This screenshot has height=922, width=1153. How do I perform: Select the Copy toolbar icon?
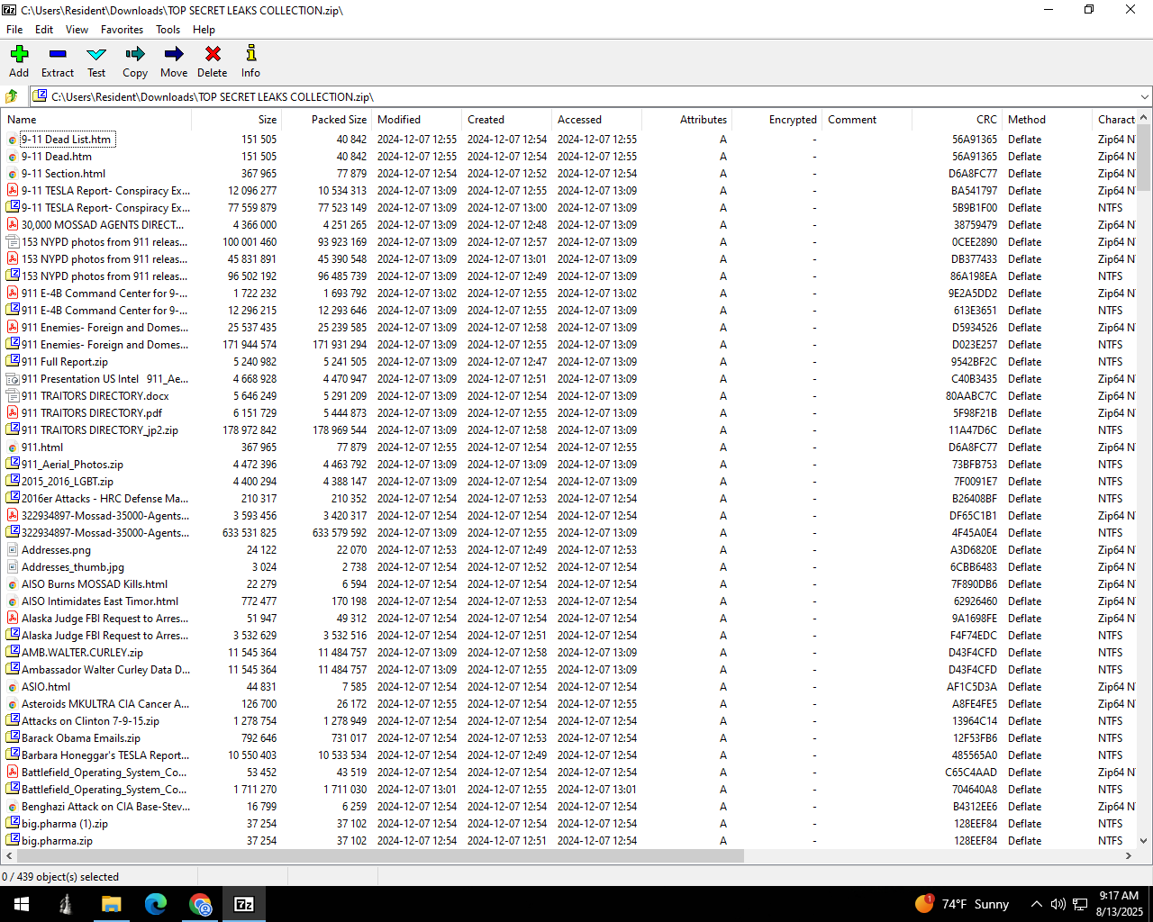point(135,61)
